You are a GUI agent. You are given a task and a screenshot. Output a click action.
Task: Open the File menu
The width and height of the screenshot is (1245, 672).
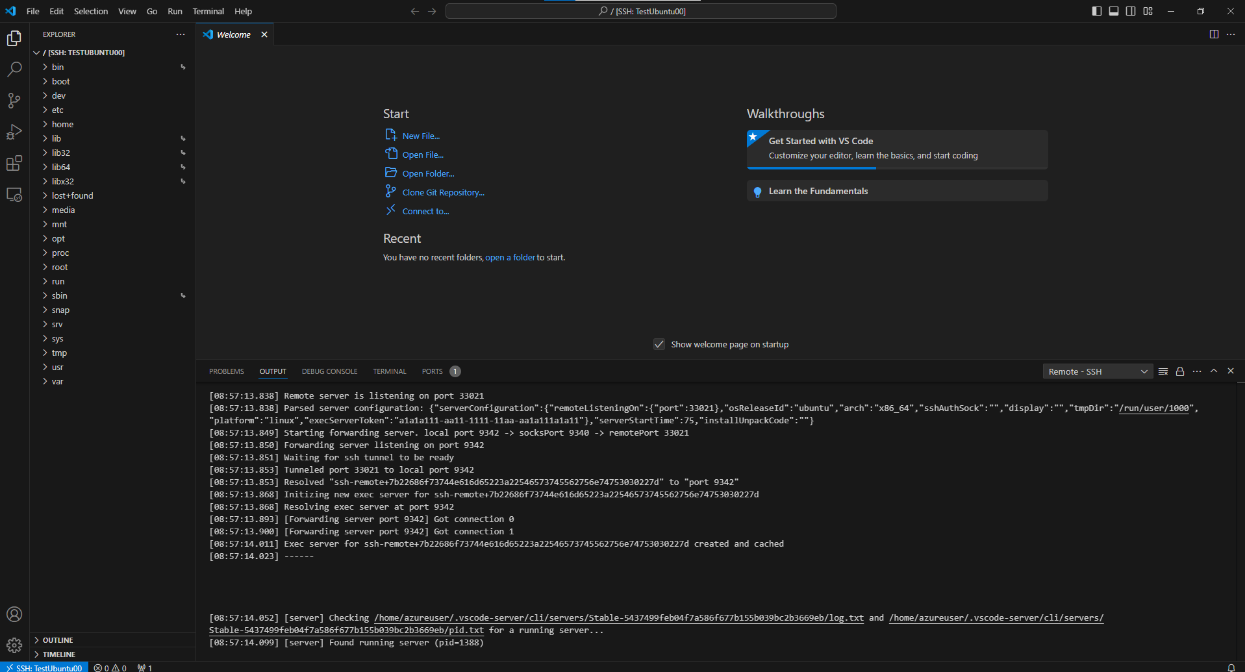click(33, 11)
